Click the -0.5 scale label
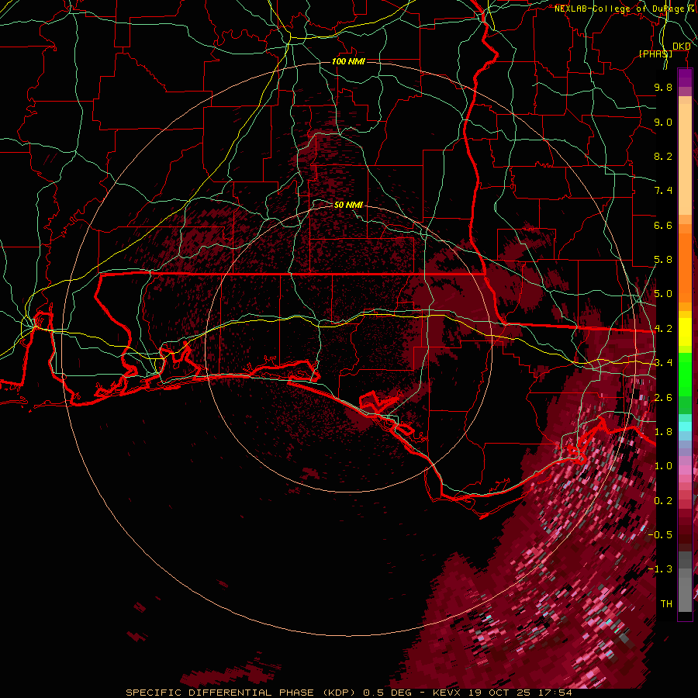The image size is (698, 698). (660, 535)
